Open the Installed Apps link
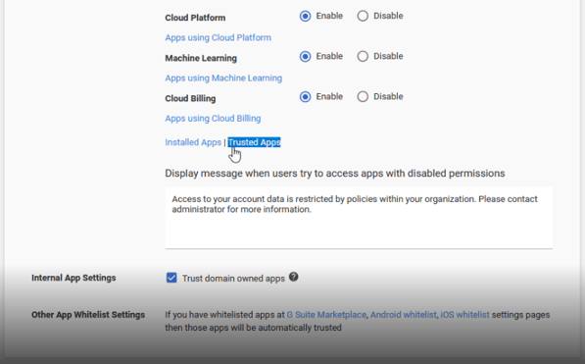The width and height of the screenshot is (585, 364). (x=193, y=142)
